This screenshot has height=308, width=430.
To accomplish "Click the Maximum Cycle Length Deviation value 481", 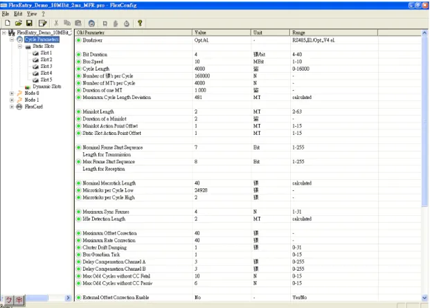I will 198,98.
